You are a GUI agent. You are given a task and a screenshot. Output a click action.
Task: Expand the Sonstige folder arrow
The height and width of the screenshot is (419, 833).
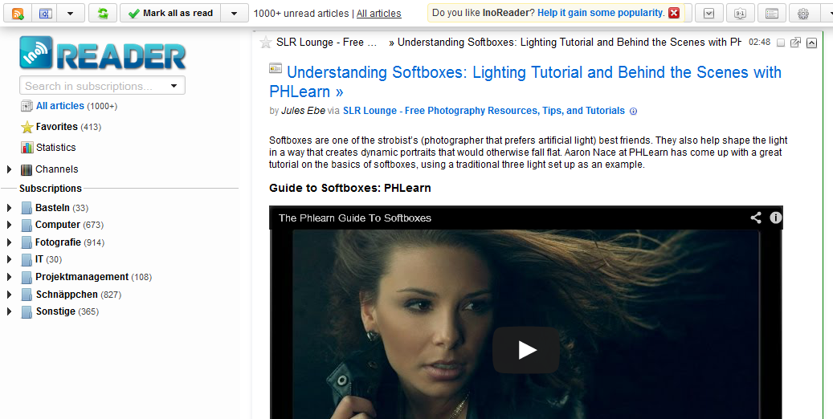coord(9,311)
